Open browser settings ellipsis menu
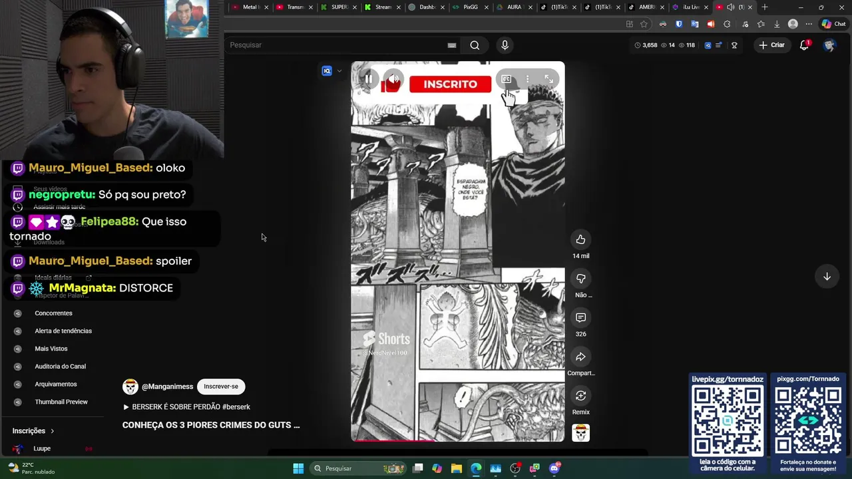 808,24
